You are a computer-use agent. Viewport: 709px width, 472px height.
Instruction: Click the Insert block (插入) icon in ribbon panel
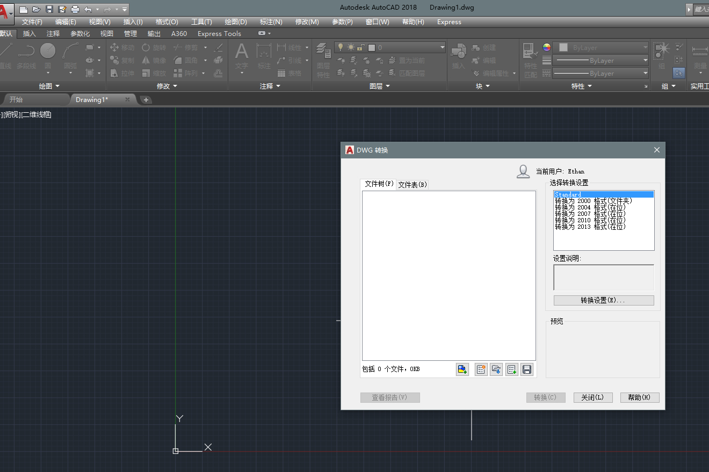click(458, 52)
